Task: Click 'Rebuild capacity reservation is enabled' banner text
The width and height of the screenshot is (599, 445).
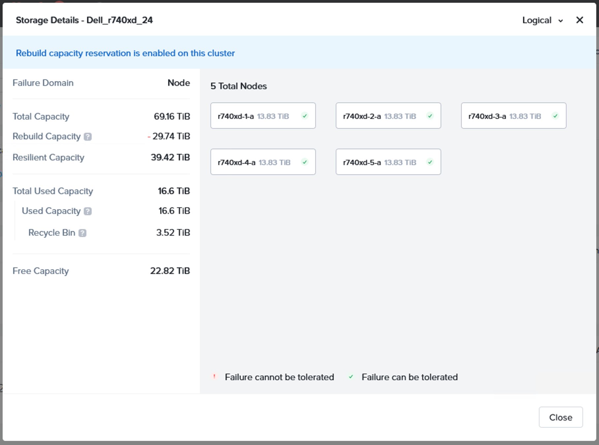Action: 125,53
